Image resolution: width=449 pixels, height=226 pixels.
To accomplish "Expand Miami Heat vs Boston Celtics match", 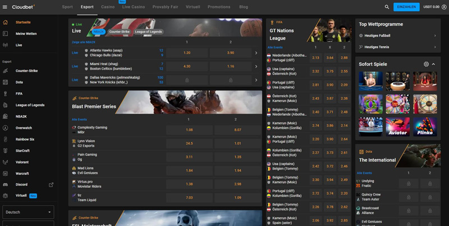I will point(256,66).
